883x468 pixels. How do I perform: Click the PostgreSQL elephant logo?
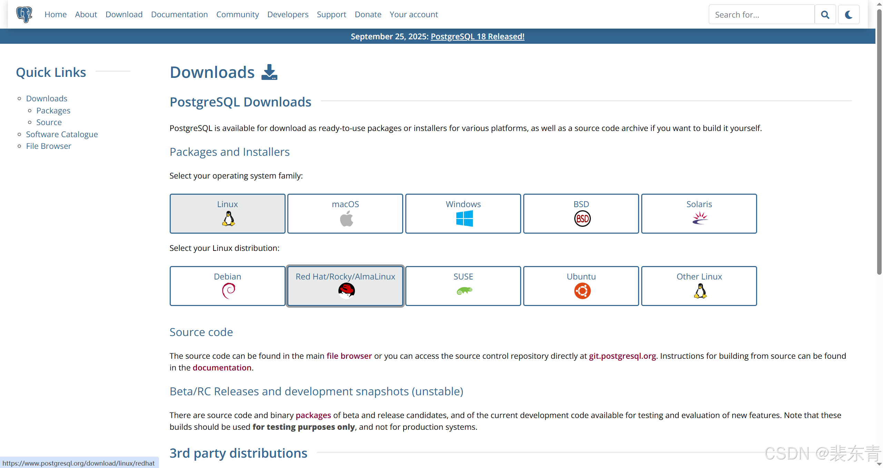point(24,14)
